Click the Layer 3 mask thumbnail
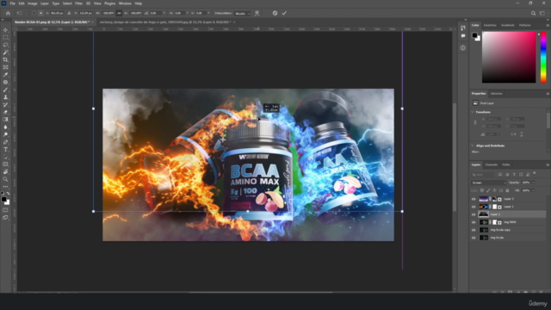The image size is (551, 310). click(494, 199)
